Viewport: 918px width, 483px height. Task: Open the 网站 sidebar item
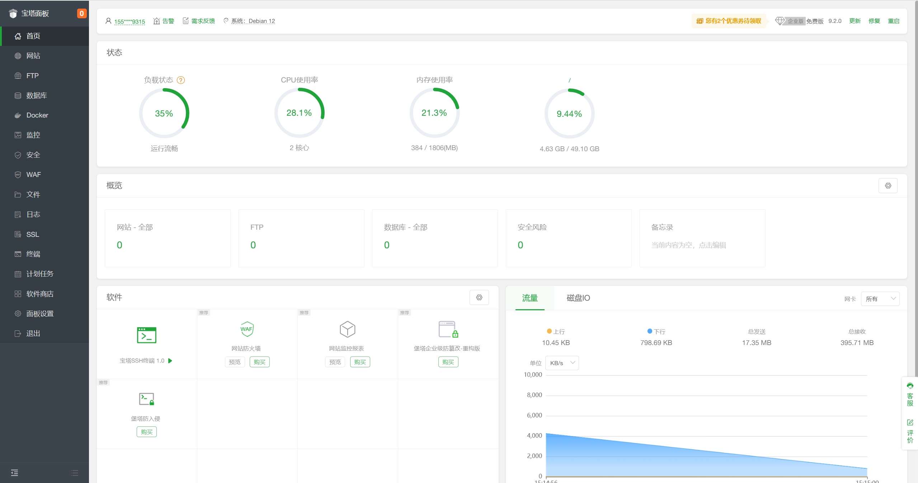pos(44,56)
